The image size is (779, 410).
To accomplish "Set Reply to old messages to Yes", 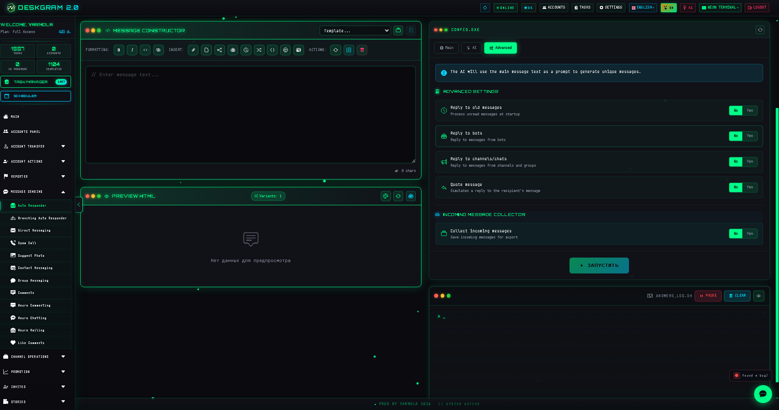I will (x=750, y=110).
